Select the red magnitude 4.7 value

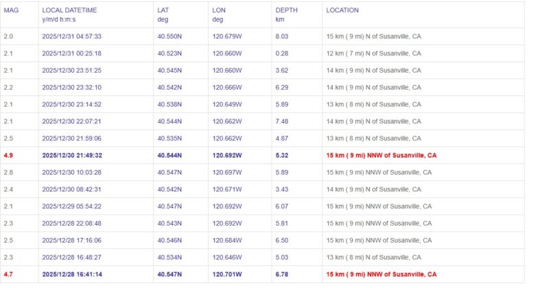pos(8,274)
